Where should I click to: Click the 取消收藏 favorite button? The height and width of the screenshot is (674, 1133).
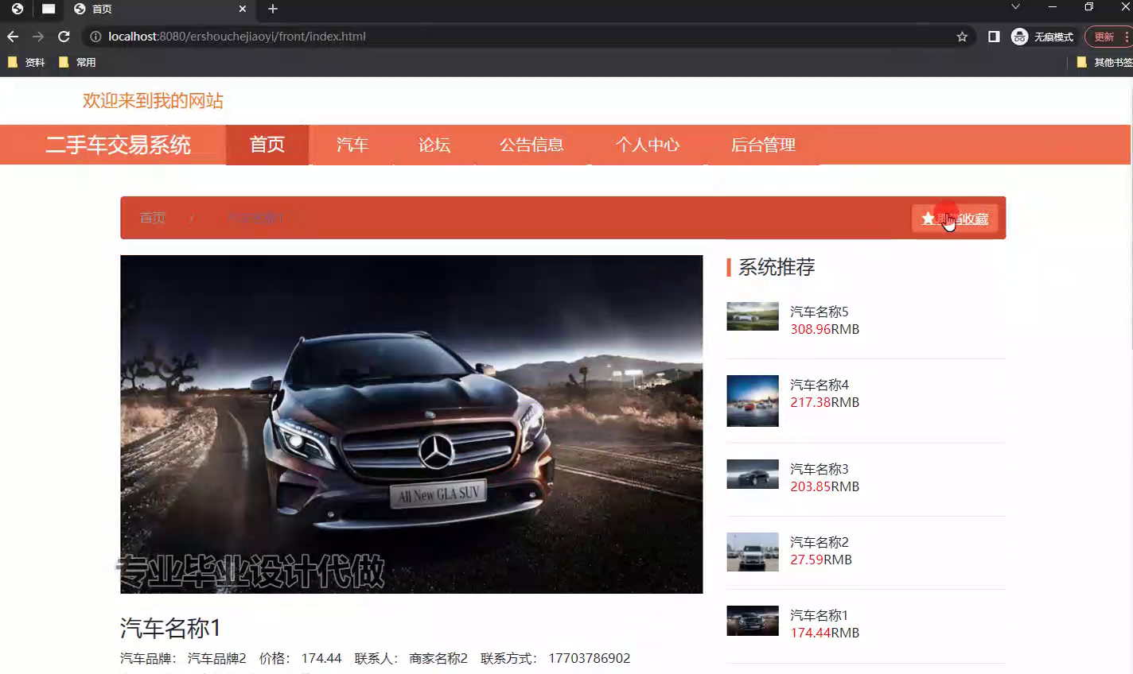(955, 219)
